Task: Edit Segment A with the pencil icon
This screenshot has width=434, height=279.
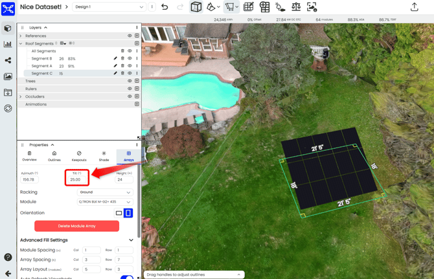Action: point(115,66)
